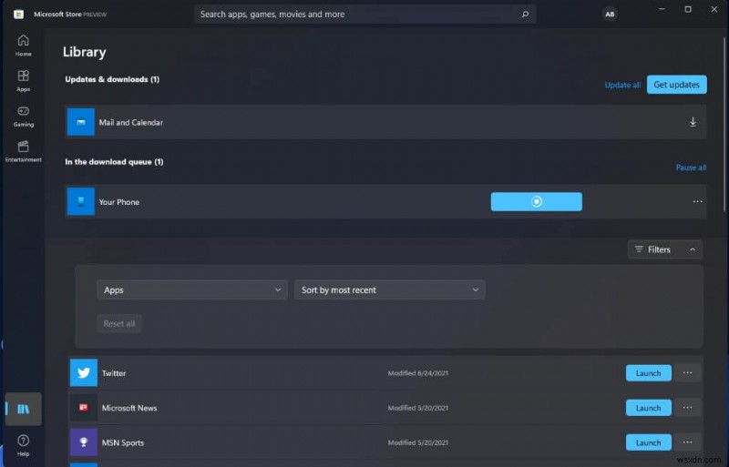
Task: Launch Microsoft News
Action: 649,408
